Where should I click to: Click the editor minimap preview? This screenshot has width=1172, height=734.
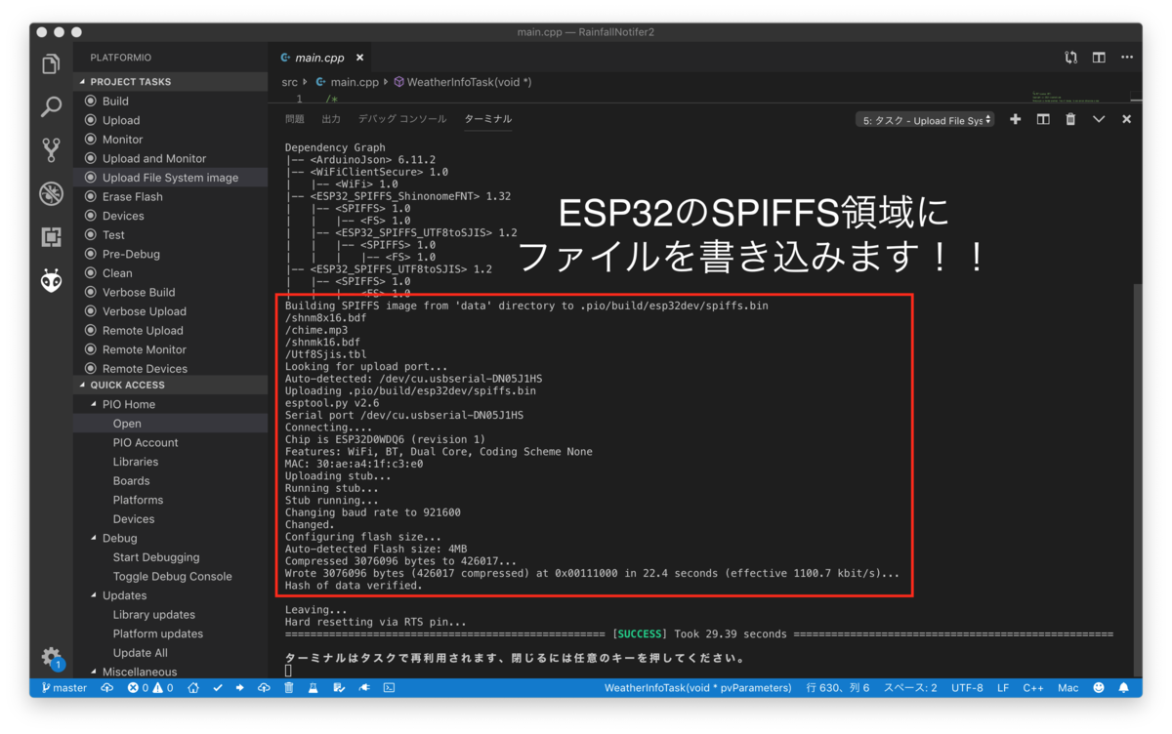tap(1079, 97)
